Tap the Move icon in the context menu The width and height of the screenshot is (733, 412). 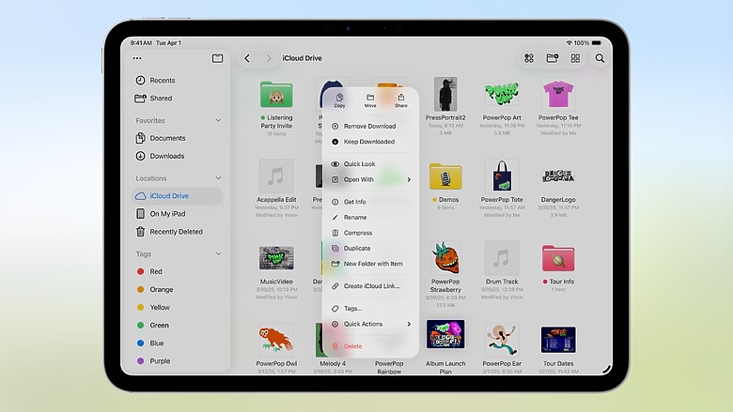click(370, 99)
